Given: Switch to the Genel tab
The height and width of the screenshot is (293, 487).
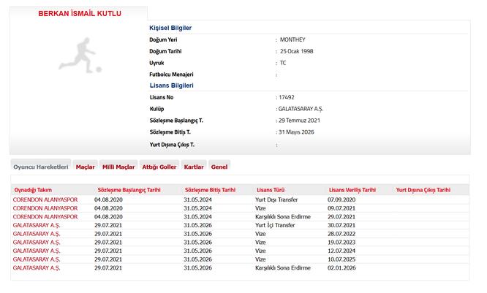Looking at the screenshot, I should point(219,167).
